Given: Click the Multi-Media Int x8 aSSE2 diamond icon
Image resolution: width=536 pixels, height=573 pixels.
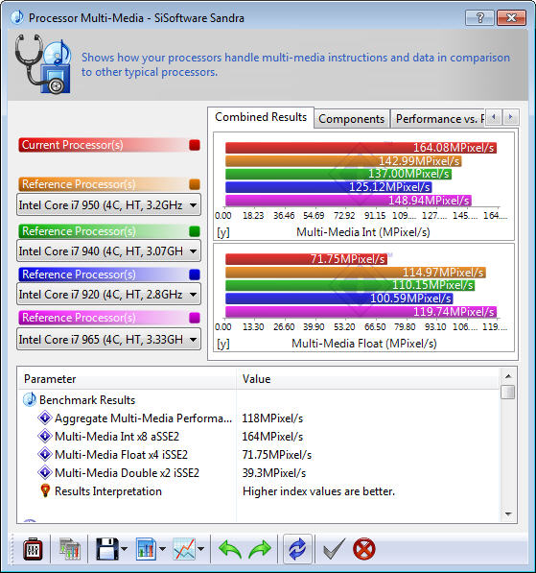Looking at the screenshot, I should (x=45, y=436).
